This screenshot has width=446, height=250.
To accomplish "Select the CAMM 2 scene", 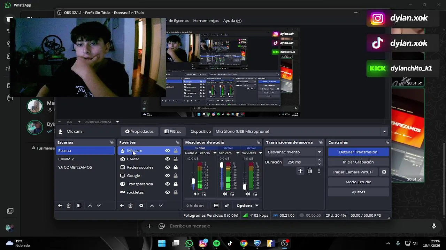I will pos(85,159).
